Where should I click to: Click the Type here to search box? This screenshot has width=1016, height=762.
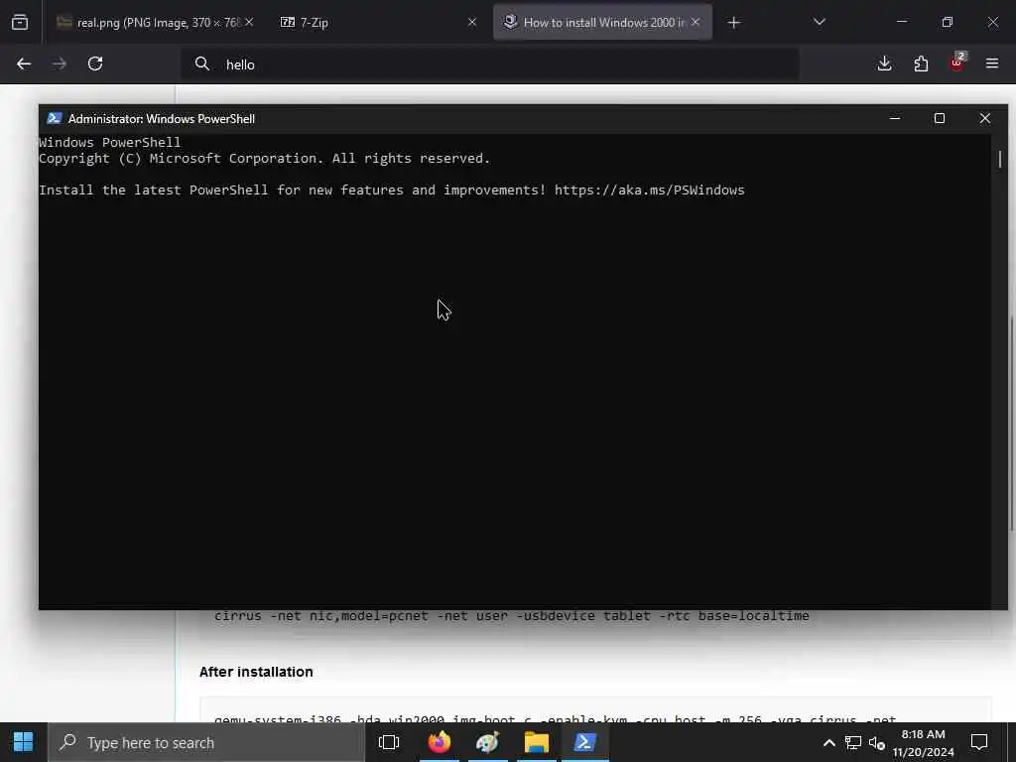pyautogui.click(x=206, y=742)
